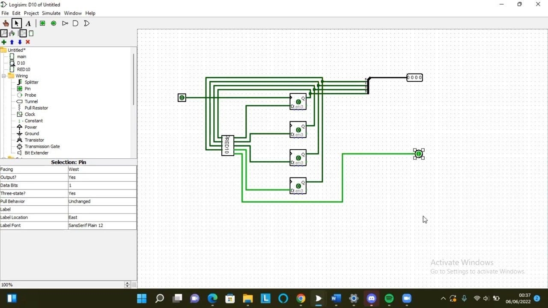Show simulation tree view icon
This screenshot has width=548, height=308.
[x=12, y=33]
